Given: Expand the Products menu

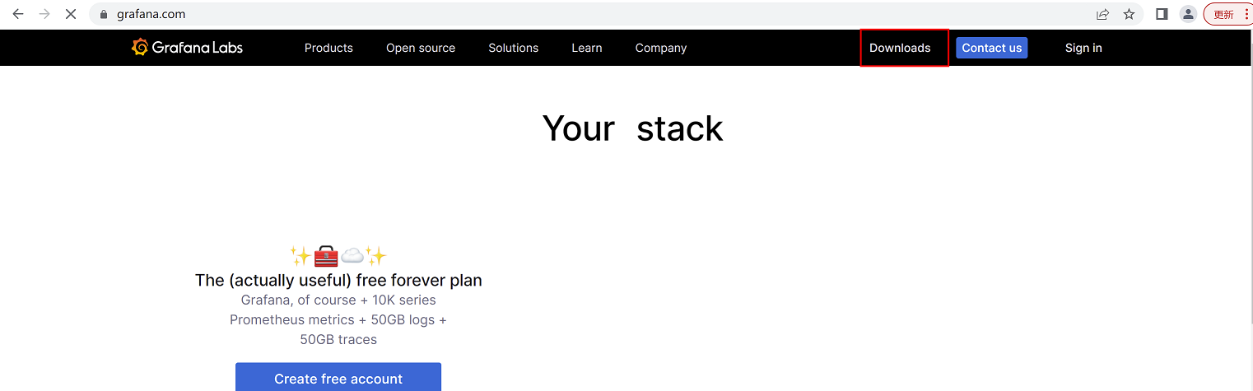Looking at the screenshot, I should click(328, 48).
